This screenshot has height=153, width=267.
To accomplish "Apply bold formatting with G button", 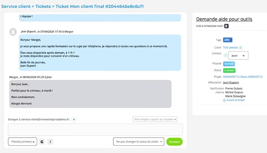I will (x=42, y=142).
